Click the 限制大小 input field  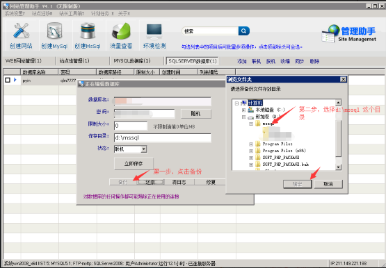[131, 126]
